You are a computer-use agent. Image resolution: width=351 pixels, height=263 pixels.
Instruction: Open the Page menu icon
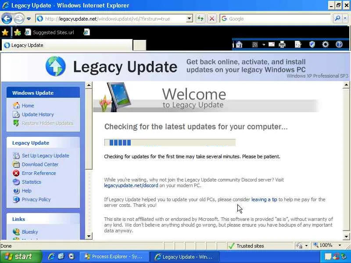298,45
